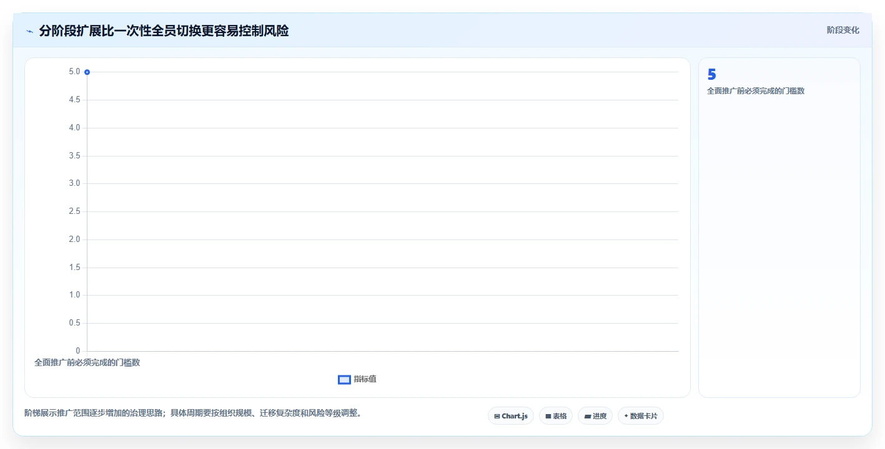Image resolution: width=885 pixels, height=449 pixels.
Task: Select the 表格 tag pill
Action: coord(556,416)
